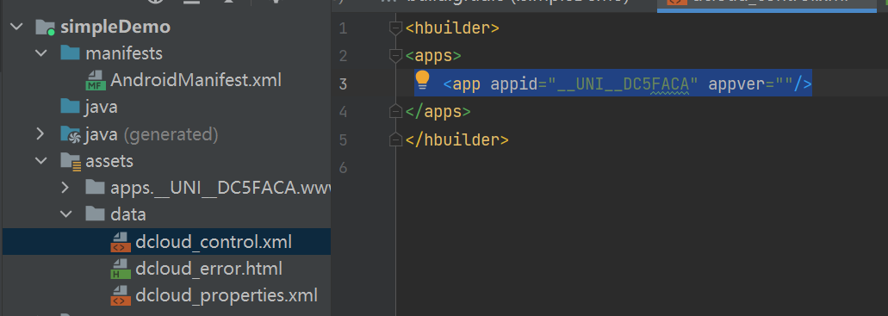Click the dcloud_properties.xml file icon
Image resolution: width=888 pixels, height=316 pixels.
click(120, 296)
